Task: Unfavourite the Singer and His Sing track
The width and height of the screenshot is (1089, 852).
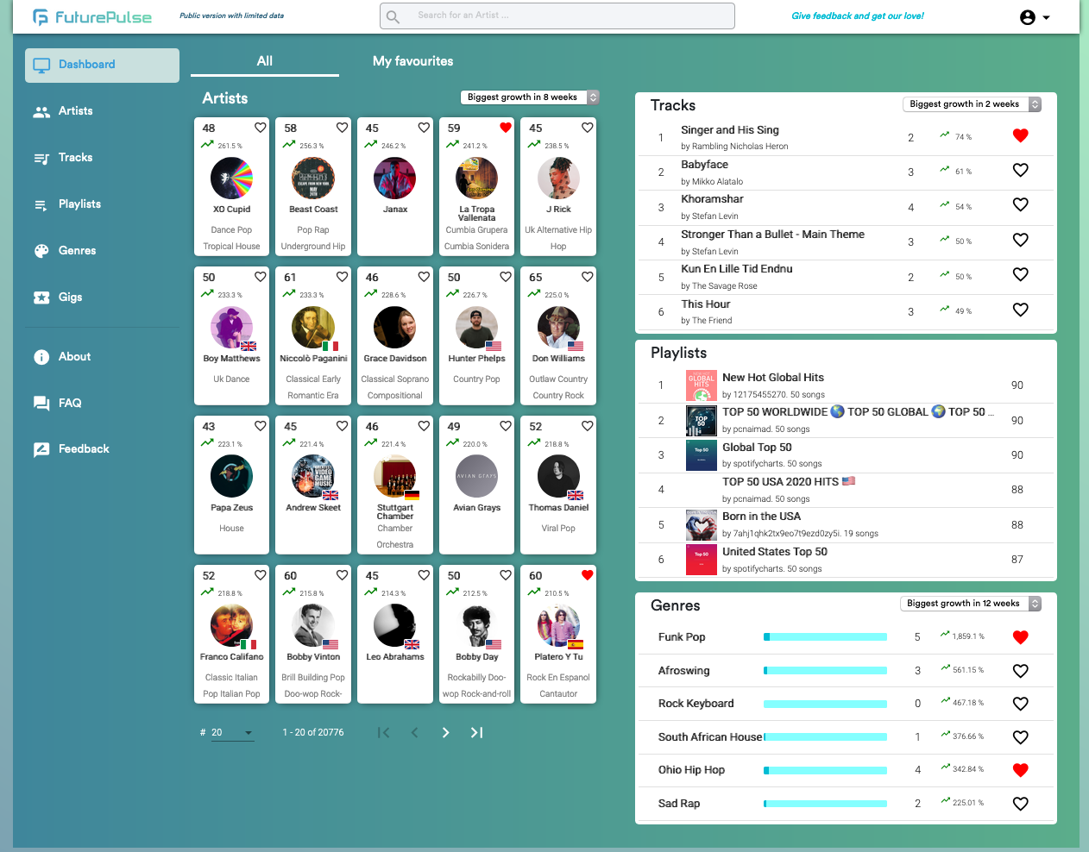Action: [1020, 135]
